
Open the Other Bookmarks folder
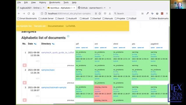click(x=159, y=18)
